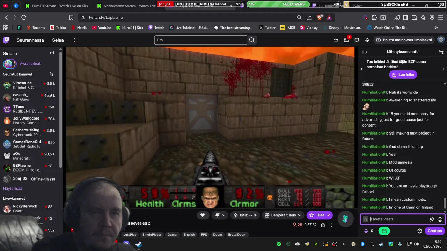Open browser apps grid icon in bookmarks bar

pyautogui.click(x=6, y=28)
